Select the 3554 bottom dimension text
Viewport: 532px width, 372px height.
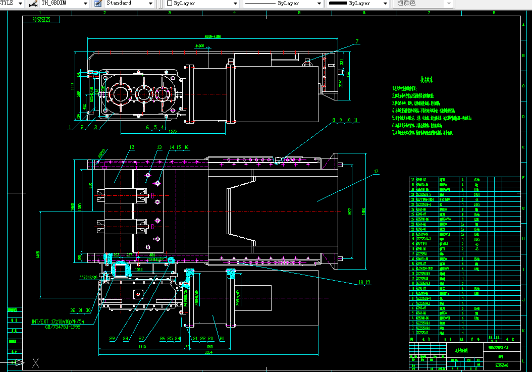(208, 352)
